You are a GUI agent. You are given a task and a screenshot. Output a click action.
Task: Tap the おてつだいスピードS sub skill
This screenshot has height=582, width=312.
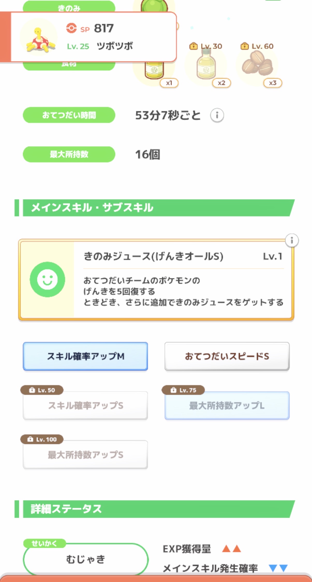pyautogui.click(x=227, y=356)
